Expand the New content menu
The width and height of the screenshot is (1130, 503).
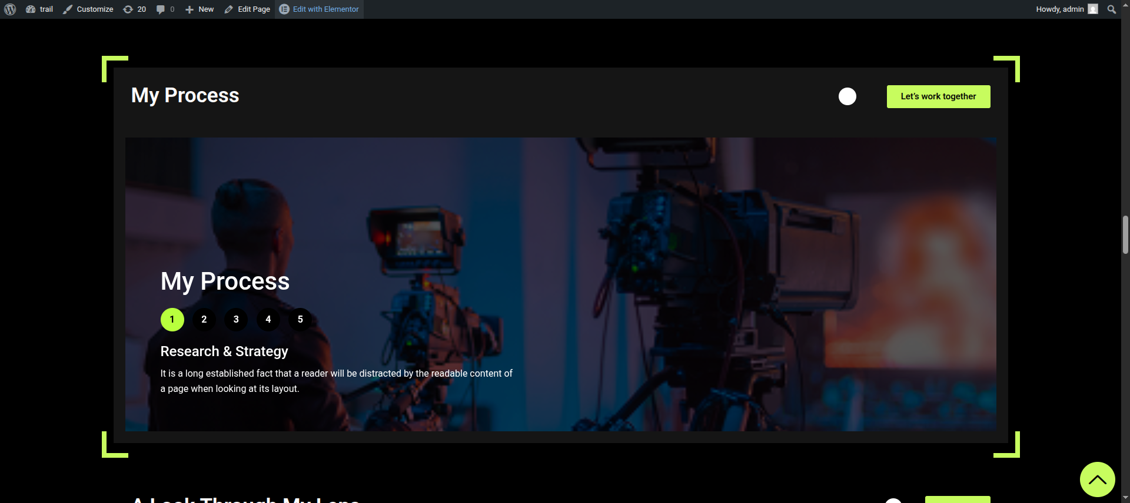200,9
